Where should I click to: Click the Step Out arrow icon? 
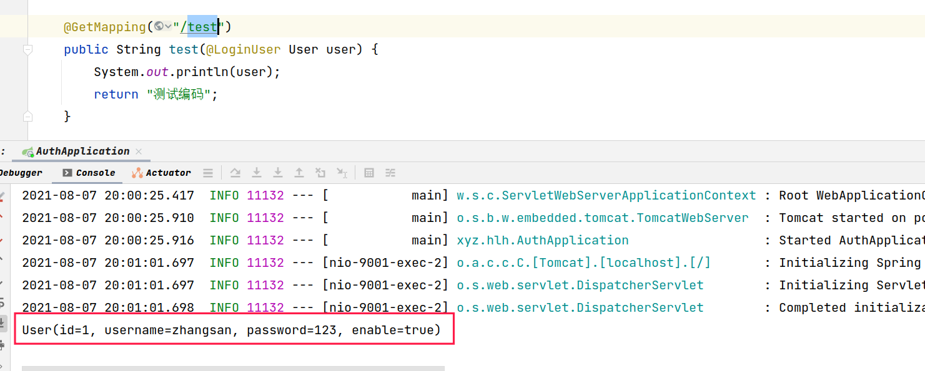(299, 173)
